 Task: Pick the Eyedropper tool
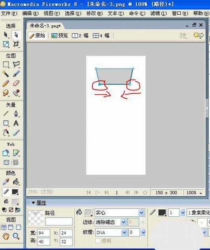(6, 182)
